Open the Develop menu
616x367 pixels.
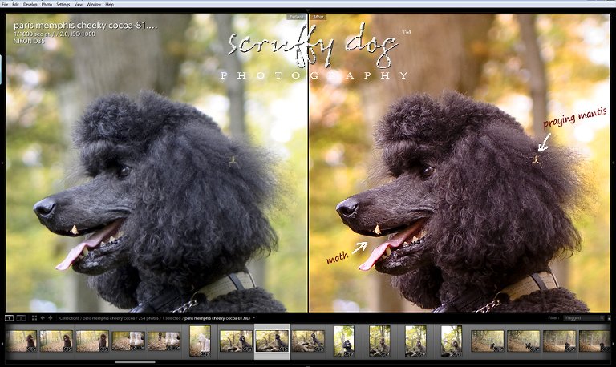[x=30, y=4]
